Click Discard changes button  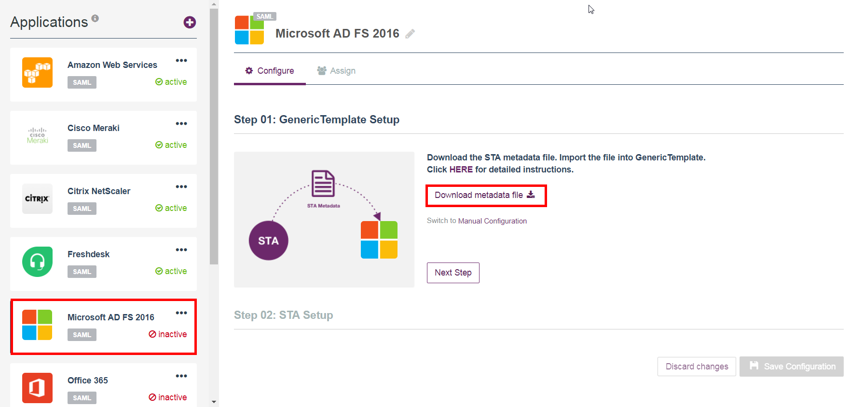[696, 367]
